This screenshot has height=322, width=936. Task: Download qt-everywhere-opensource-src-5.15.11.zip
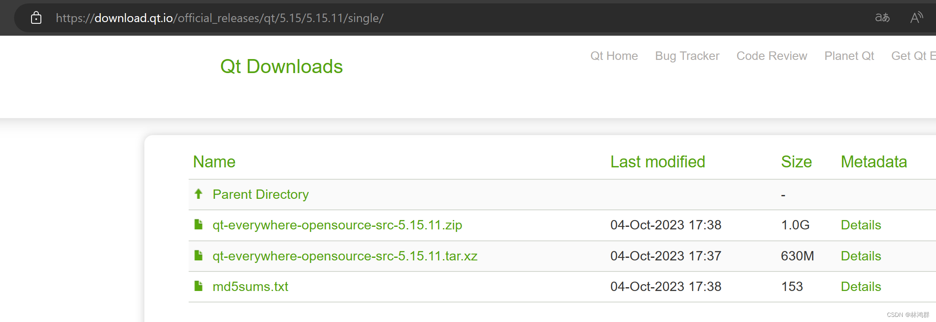click(x=337, y=225)
